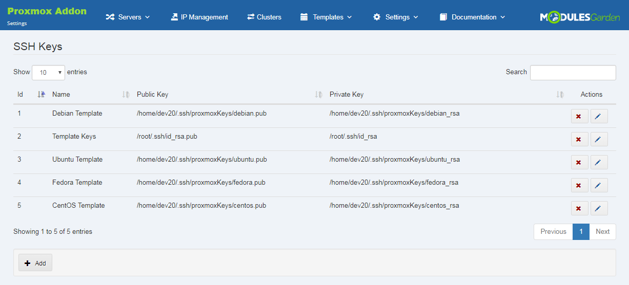Click the centos_rsa private key path
629x285 pixels.
tap(394, 205)
